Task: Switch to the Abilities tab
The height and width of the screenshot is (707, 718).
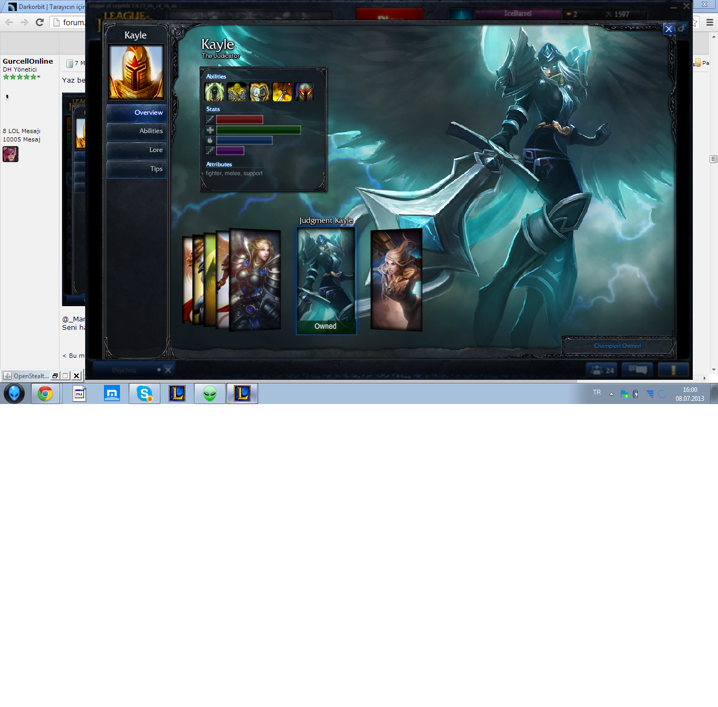Action: (137, 131)
